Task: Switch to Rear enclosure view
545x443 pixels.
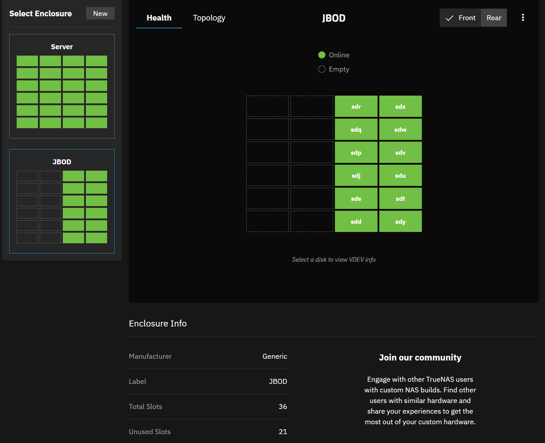Action: [x=494, y=18]
